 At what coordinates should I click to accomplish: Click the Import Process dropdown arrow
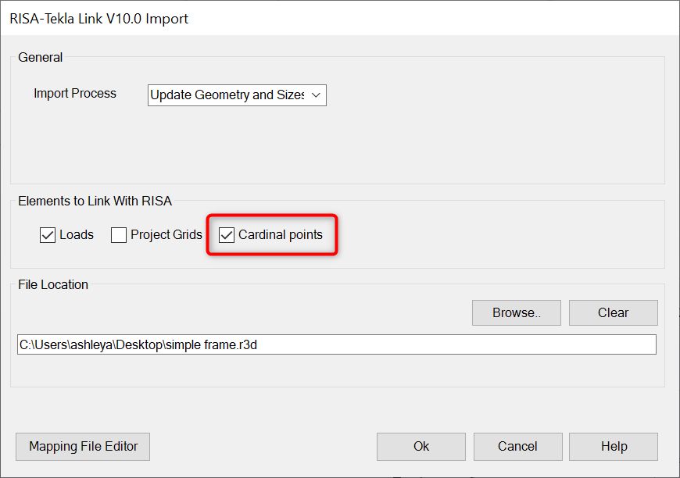[316, 95]
